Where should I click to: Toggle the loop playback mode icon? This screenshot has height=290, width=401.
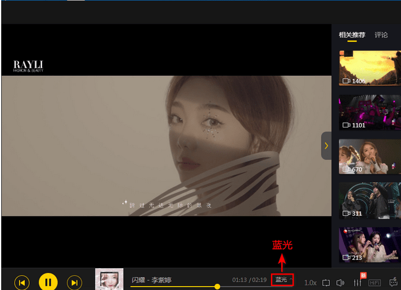[x=326, y=283]
